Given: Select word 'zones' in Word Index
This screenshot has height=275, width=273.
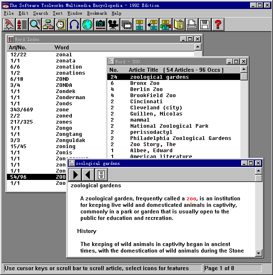Looking at the screenshot, I should (x=64, y=122).
